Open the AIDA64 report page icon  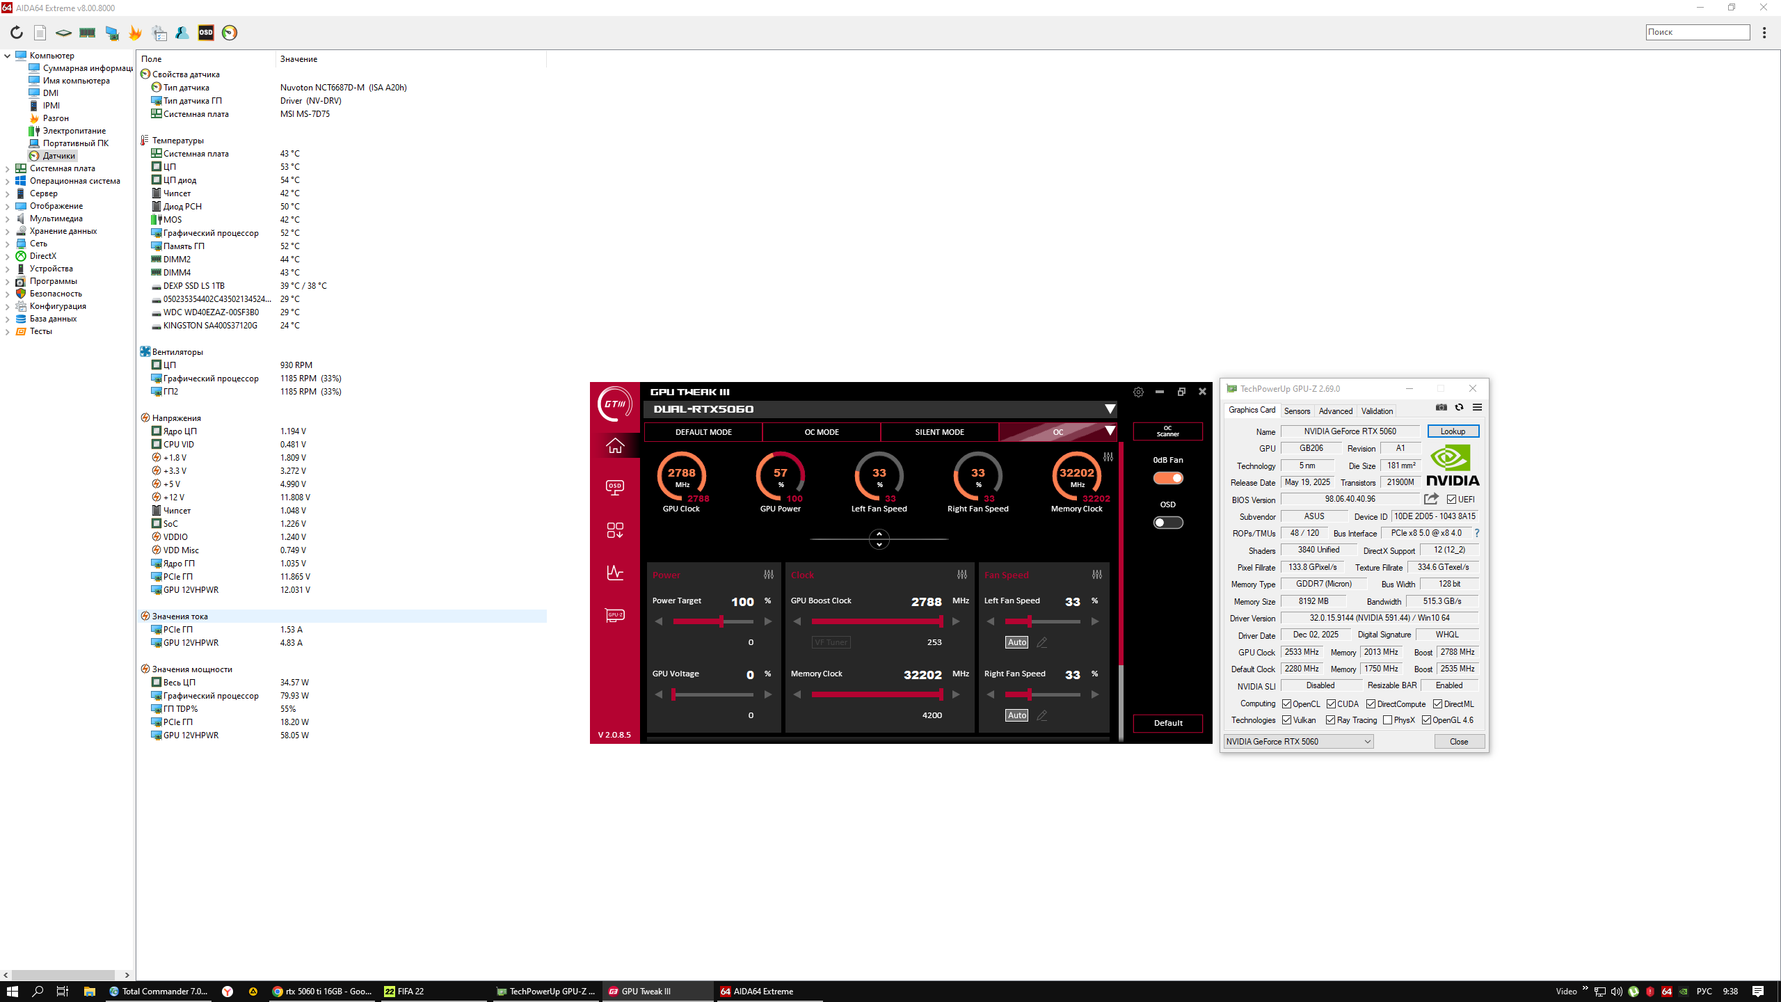tap(40, 33)
